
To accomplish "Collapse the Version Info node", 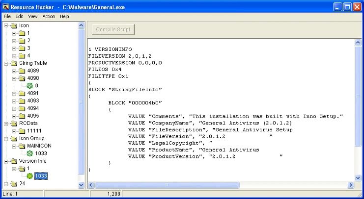I will (x=6, y=161).
